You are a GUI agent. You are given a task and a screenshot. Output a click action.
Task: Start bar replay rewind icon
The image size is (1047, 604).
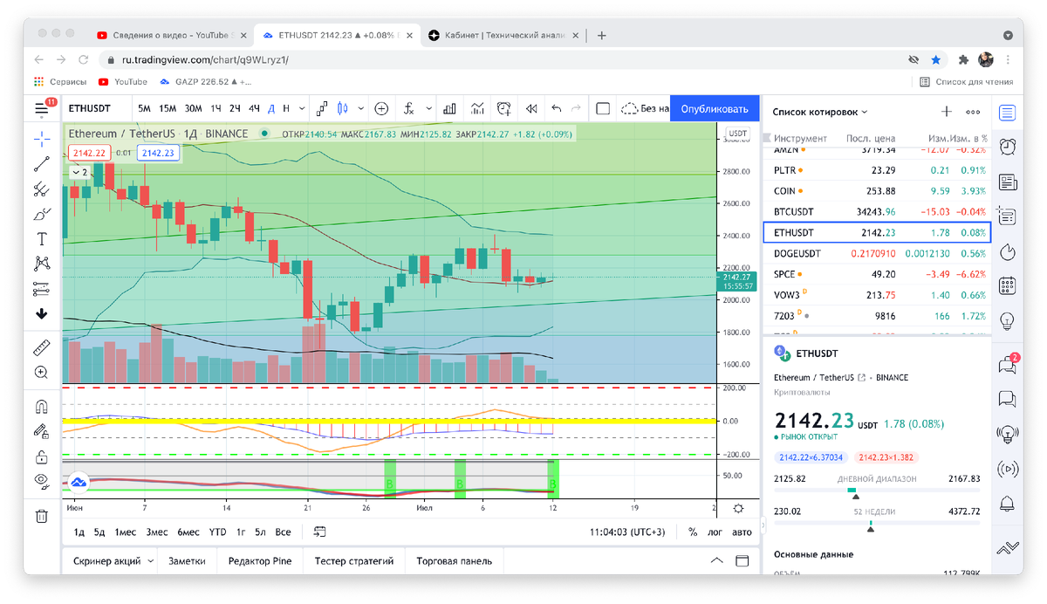(x=530, y=109)
